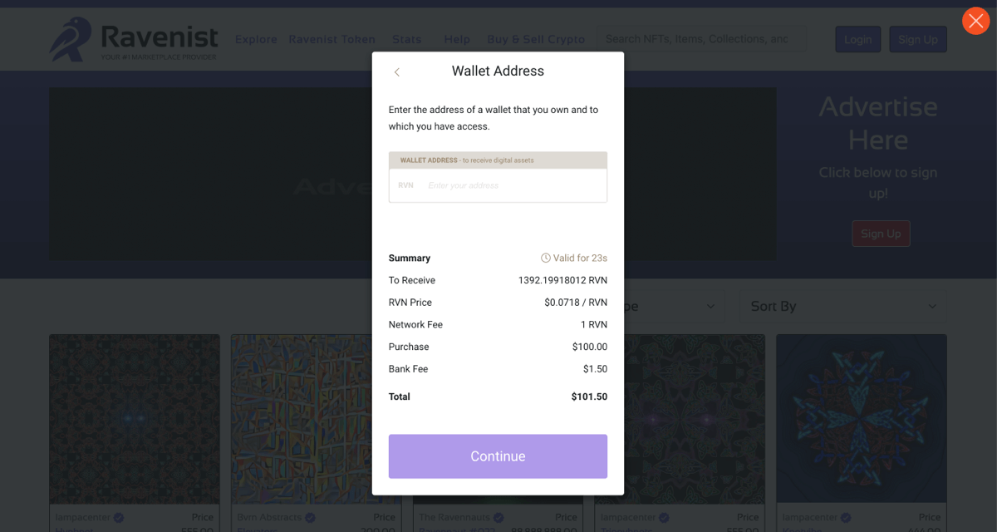The image size is (997, 532).
Task: Open the Explore menu
Action: click(256, 39)
